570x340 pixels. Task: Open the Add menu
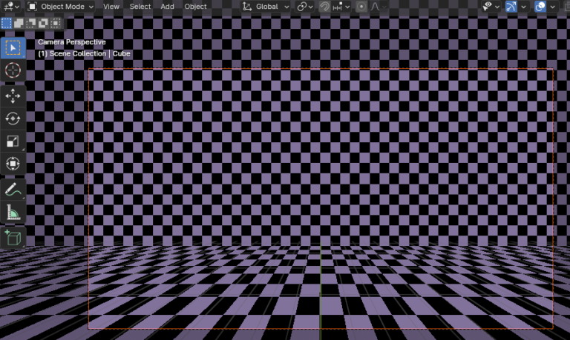pos(168,7)
